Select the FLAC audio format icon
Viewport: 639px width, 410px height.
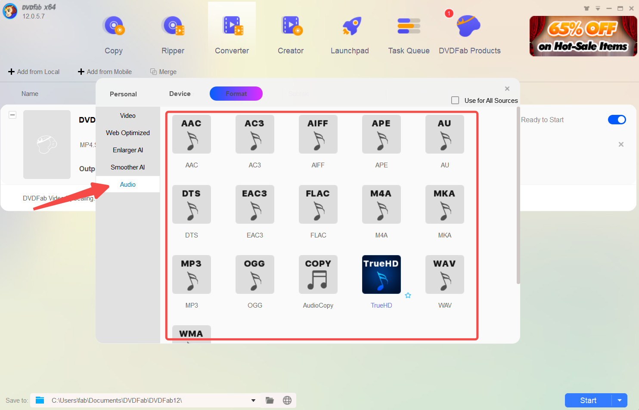coord(318,205)
